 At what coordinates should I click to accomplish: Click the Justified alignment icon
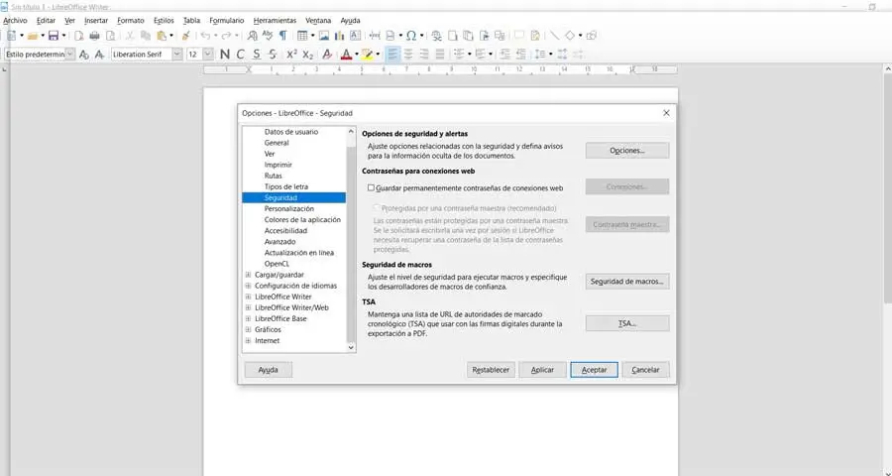coord(440,55)
